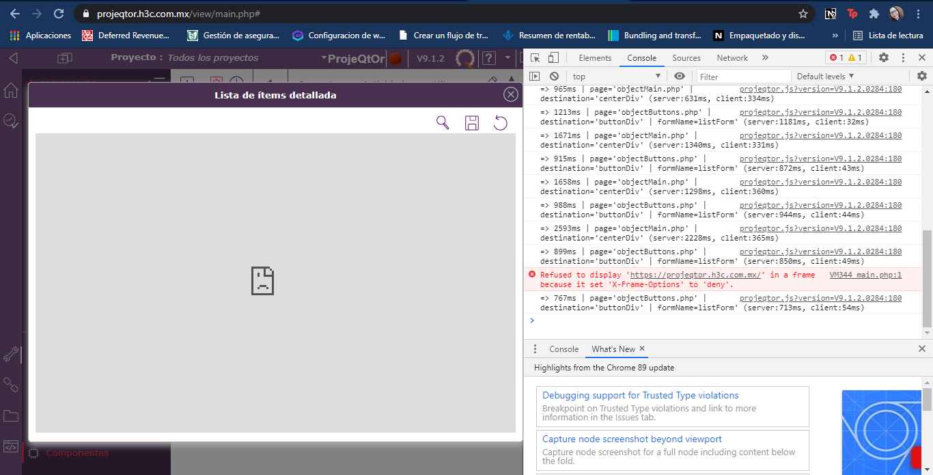Bookmark this page with the star icon
Screen dimensions: 933x475
(x=803, y=14)
